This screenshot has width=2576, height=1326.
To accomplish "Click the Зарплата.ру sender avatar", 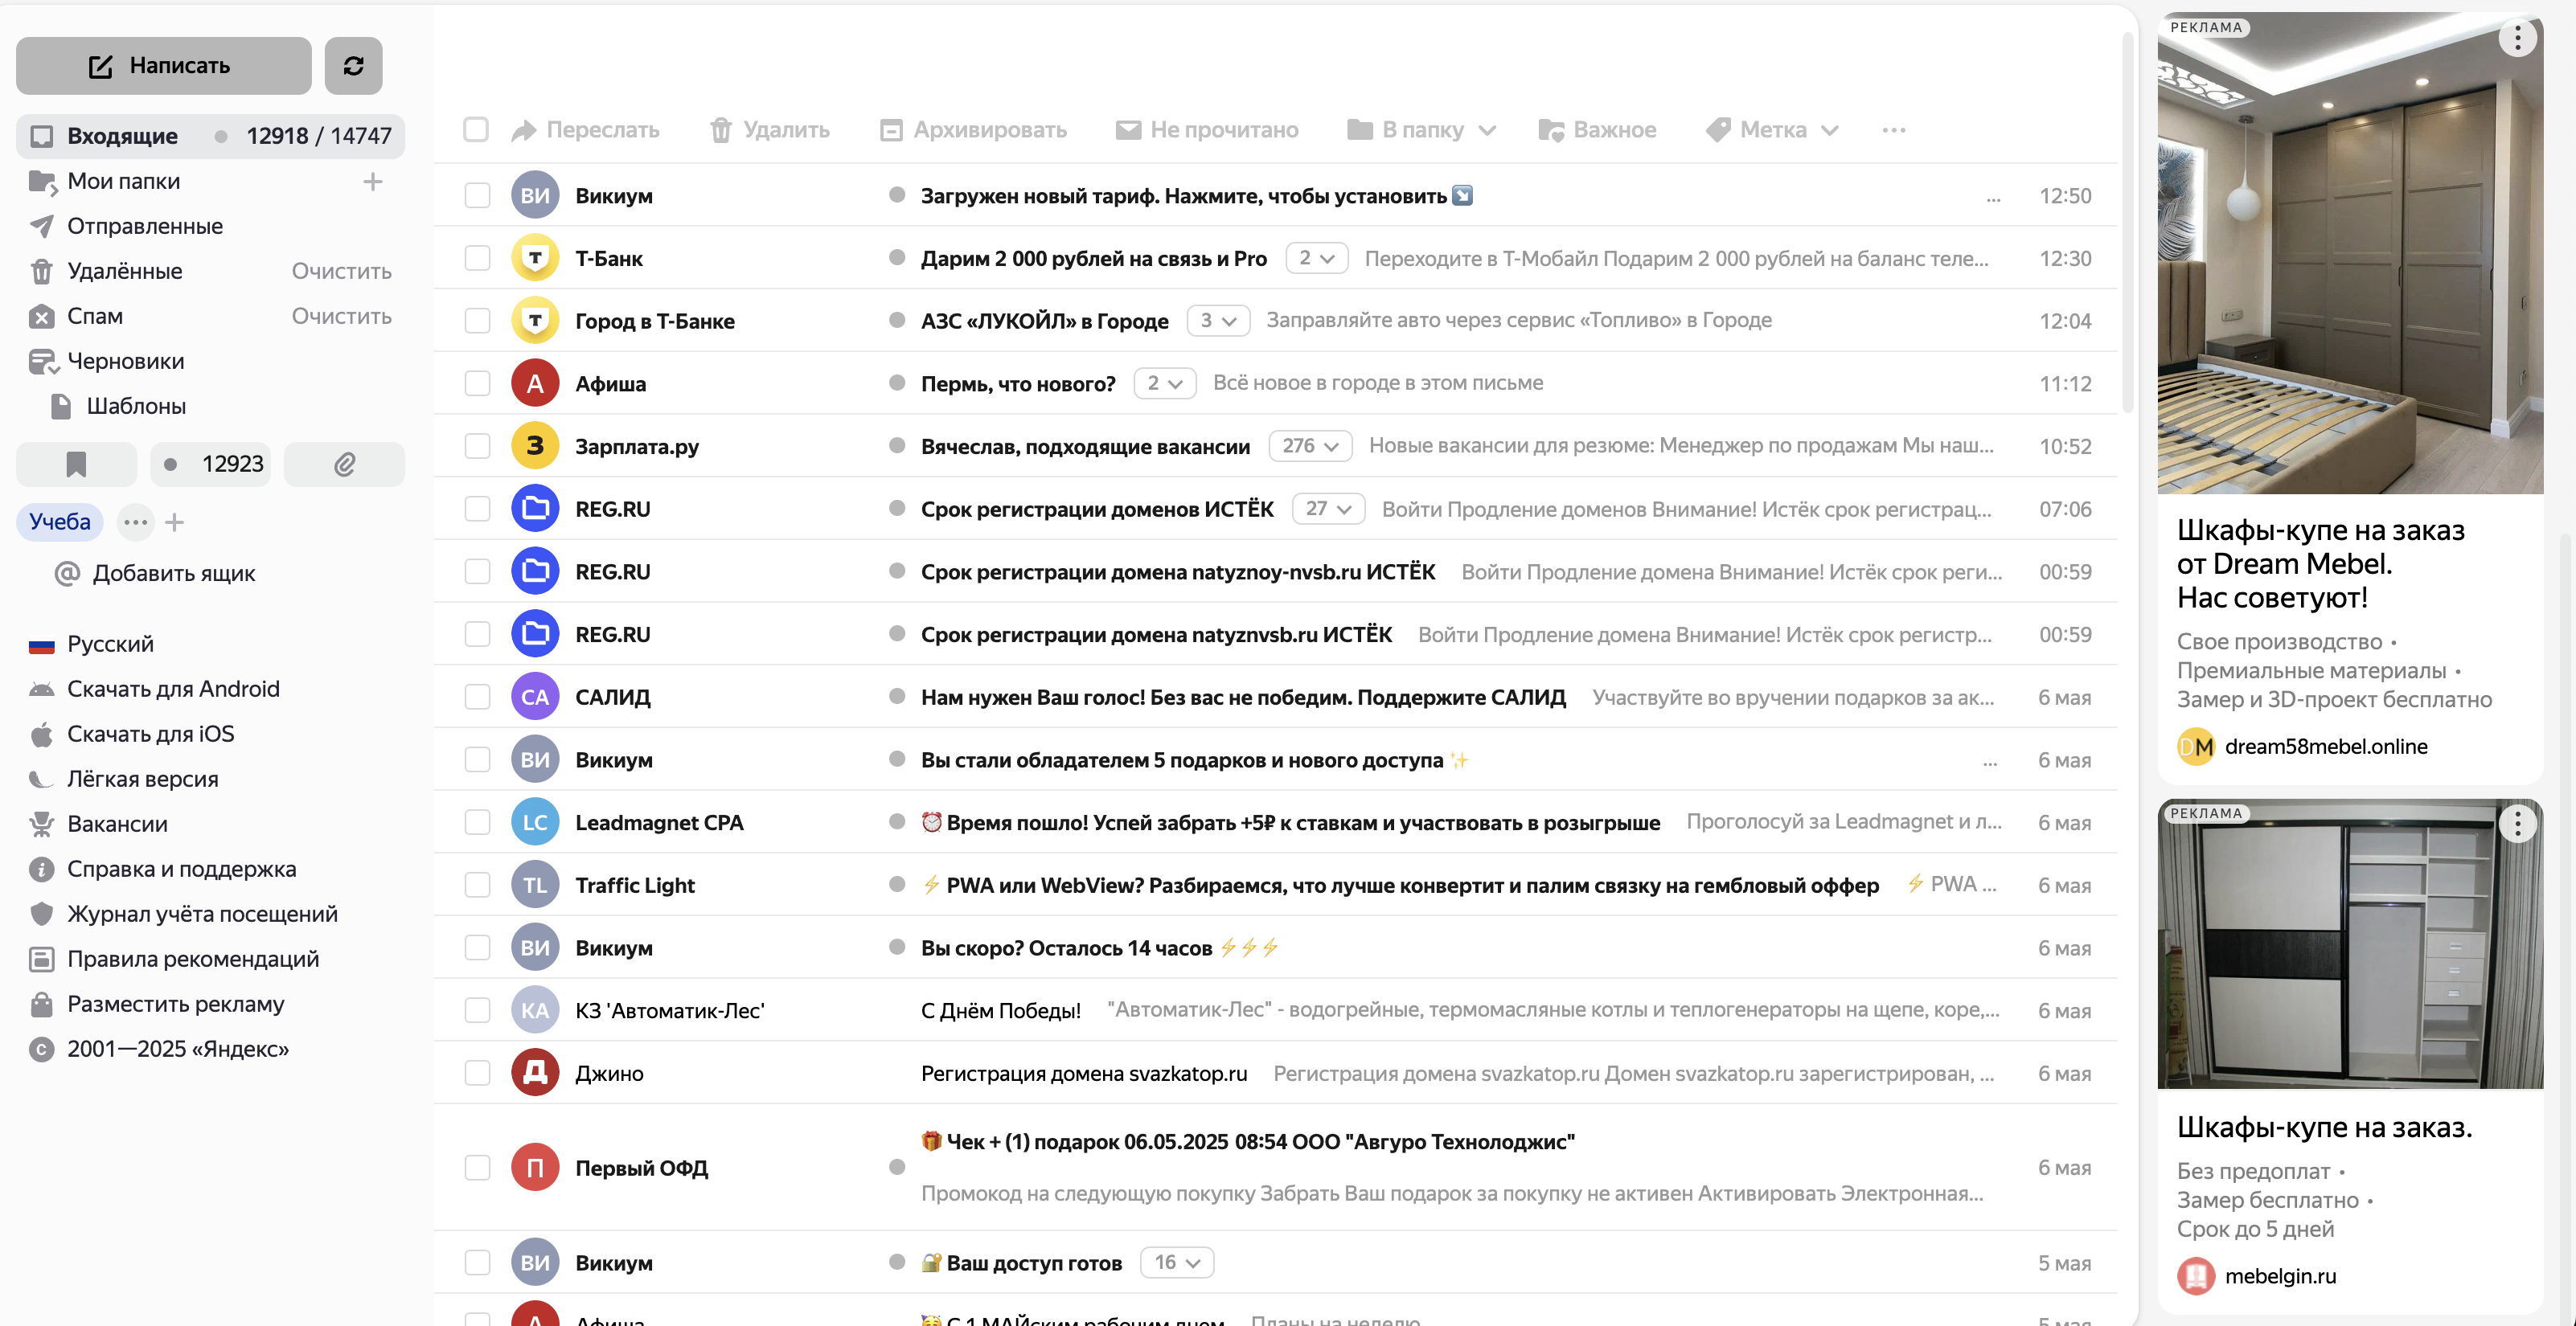I will (x=535, y=446).
